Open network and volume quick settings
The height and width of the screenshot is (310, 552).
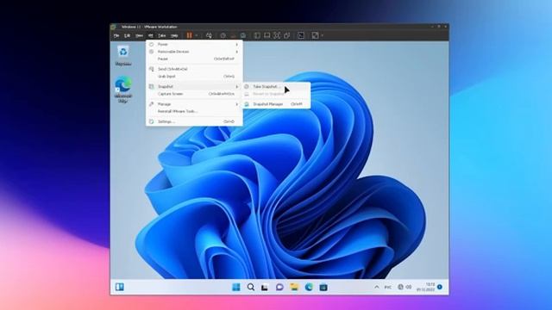[405, 287]
